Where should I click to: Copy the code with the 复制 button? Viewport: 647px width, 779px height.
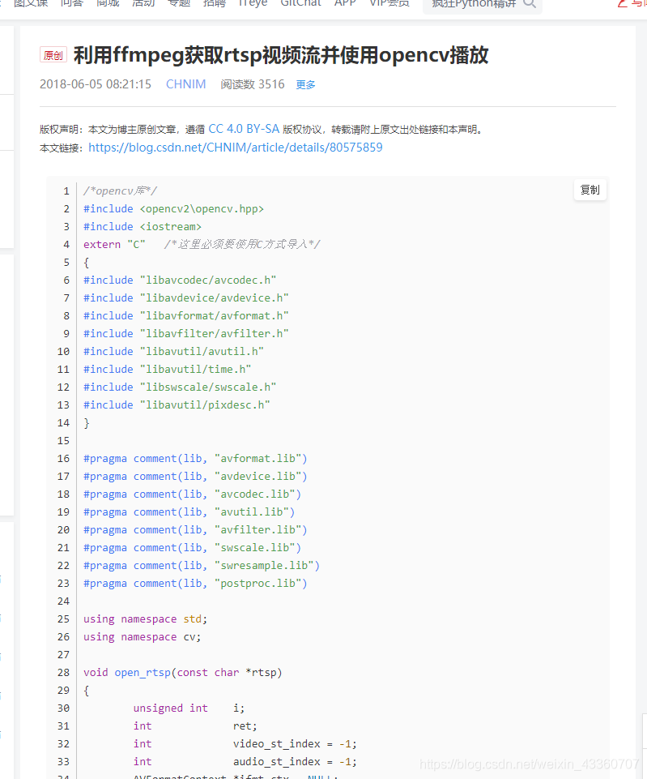590,190
